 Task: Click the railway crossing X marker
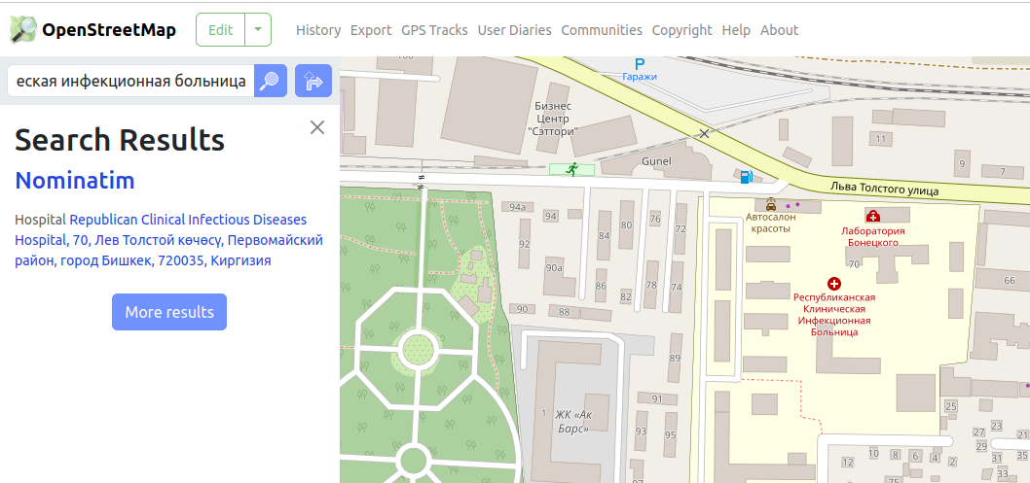(x=704, y=134)
